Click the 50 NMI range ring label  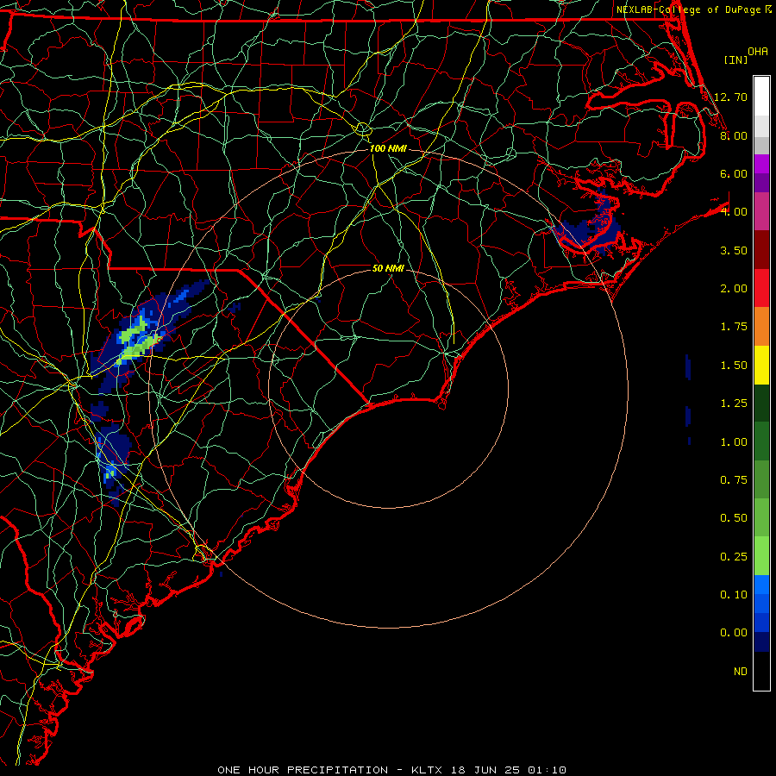point(388,268)
